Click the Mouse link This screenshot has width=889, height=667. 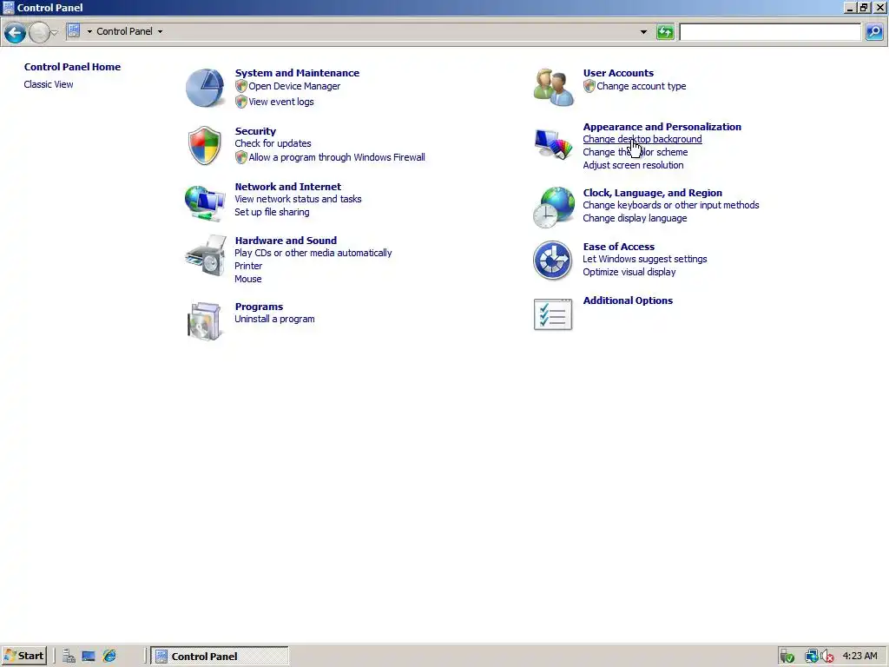pyautogui.click(x=247, y=279)
